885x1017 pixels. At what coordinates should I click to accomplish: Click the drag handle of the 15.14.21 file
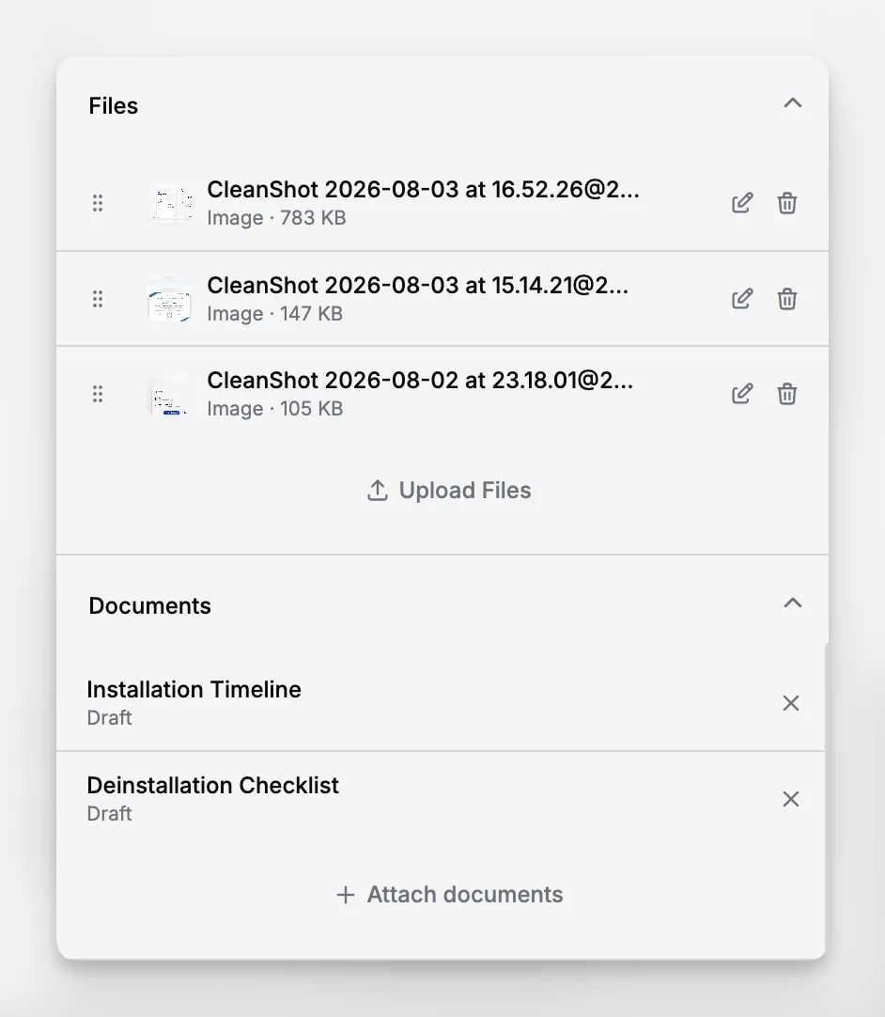point(98,298)
